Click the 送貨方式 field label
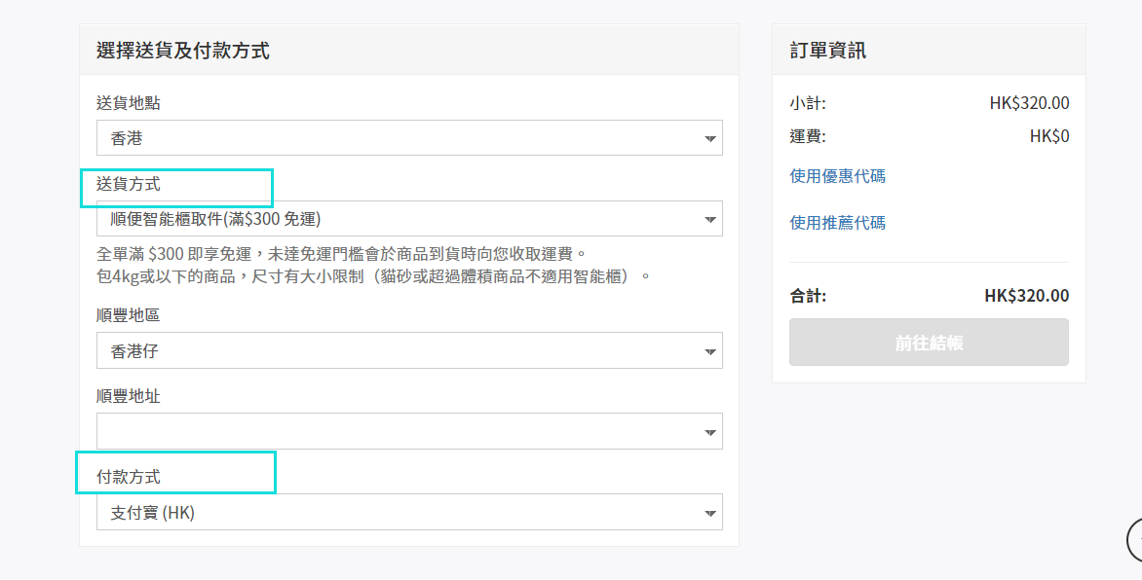The image size is (1142, 580). tap(129, 183)
